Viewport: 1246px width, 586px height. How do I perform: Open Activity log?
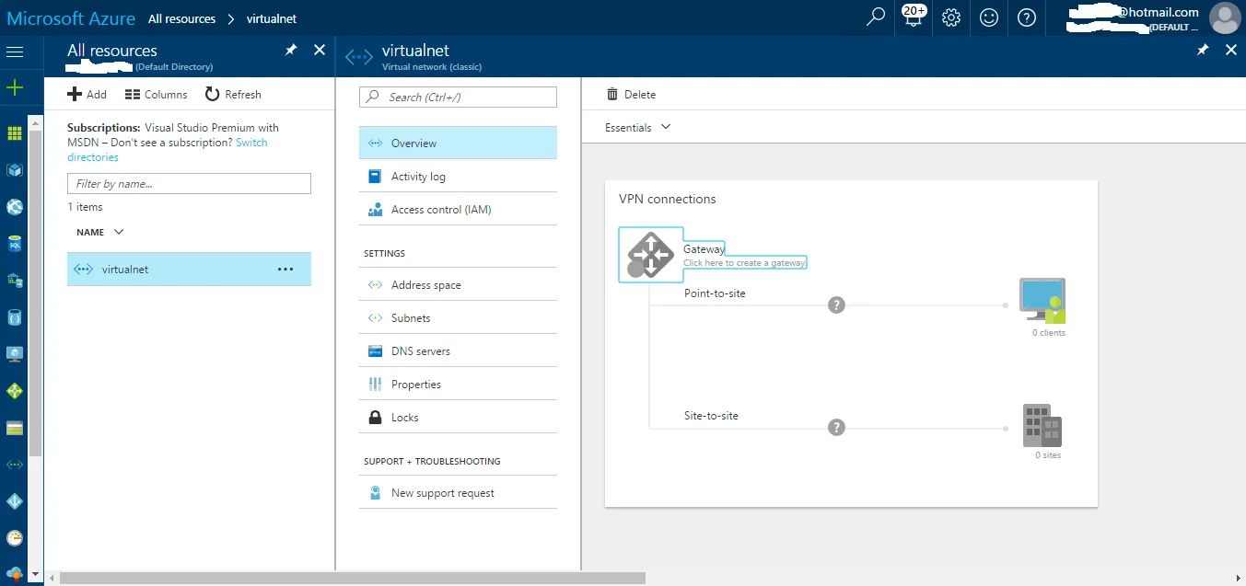458,176
